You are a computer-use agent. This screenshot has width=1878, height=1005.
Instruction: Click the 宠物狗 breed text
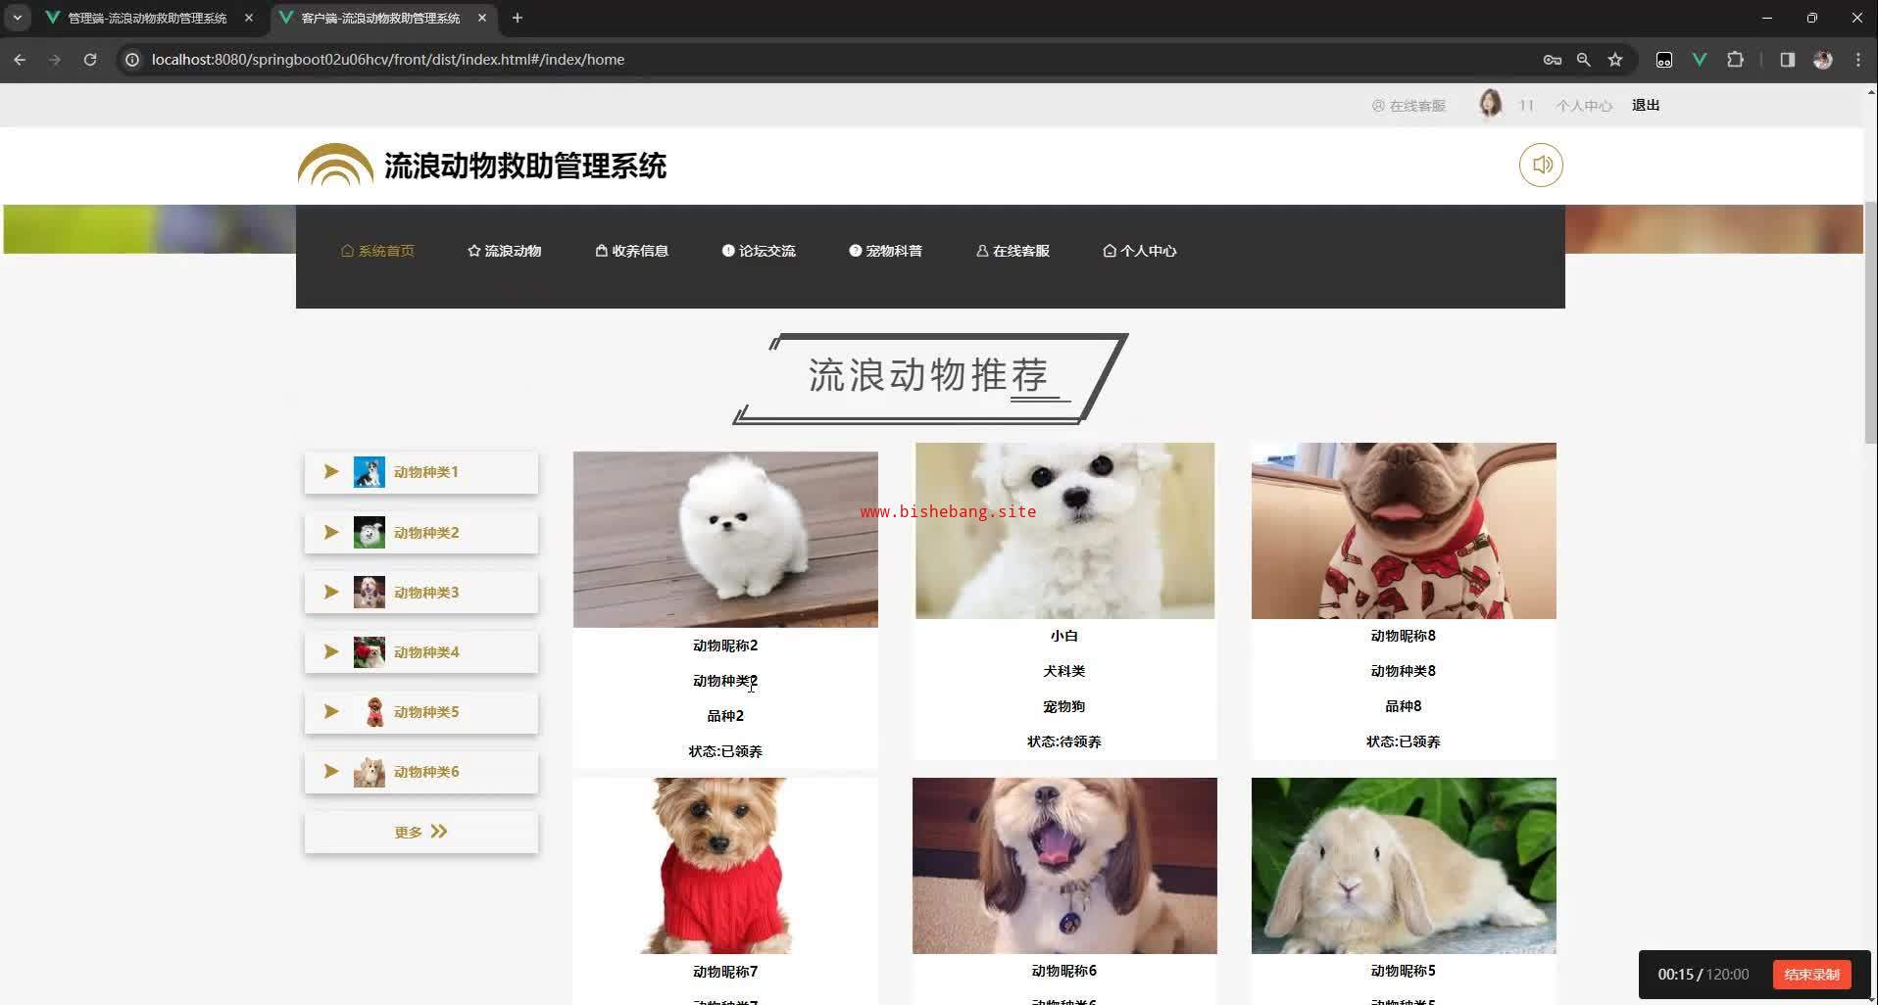click(1064, 706)
